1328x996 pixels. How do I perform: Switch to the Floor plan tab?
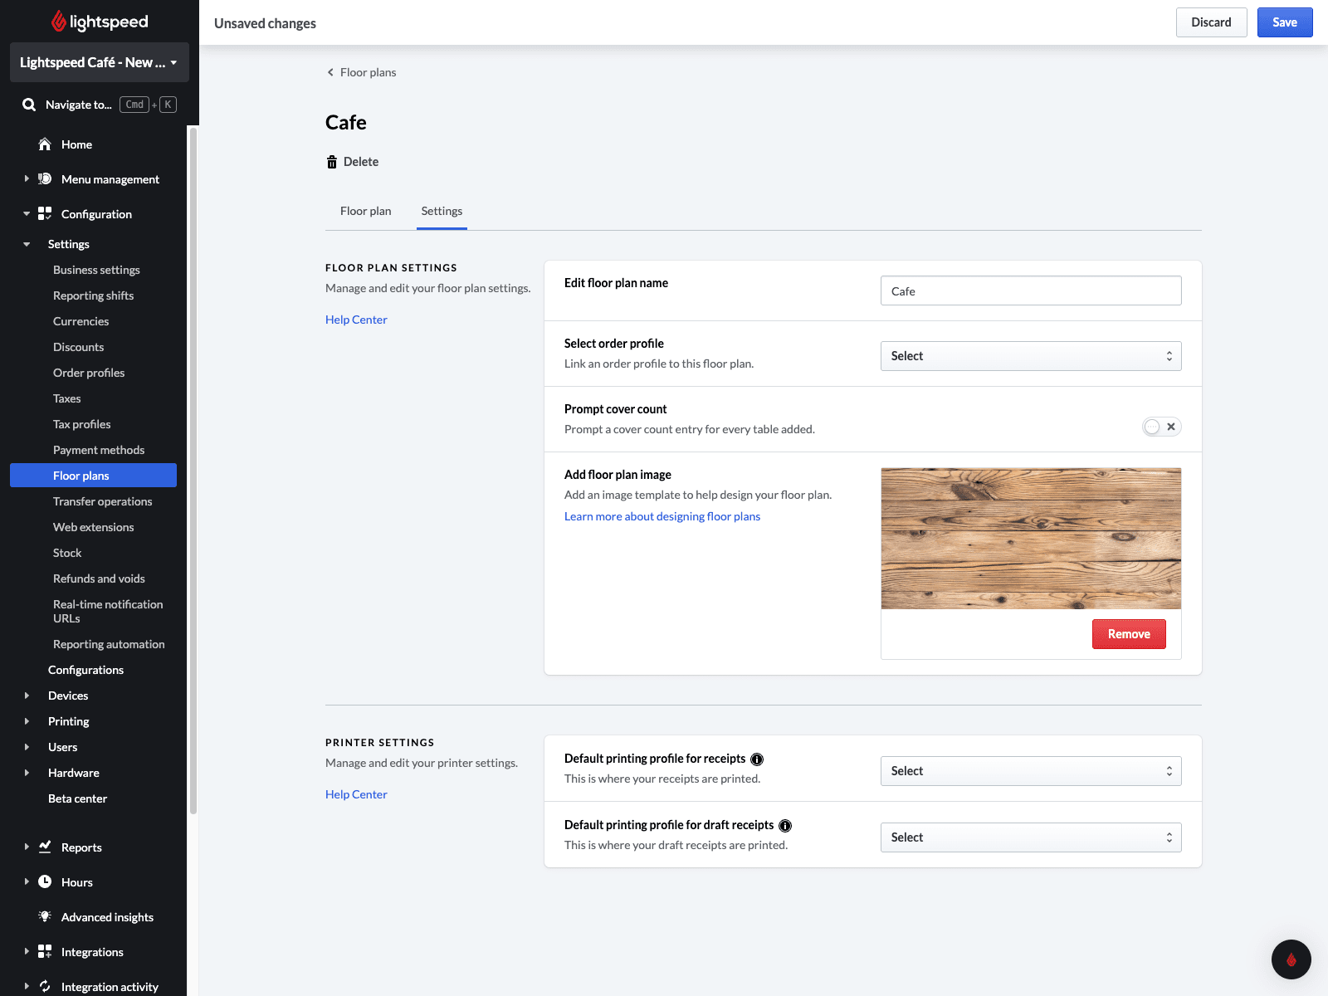[365, 211]
